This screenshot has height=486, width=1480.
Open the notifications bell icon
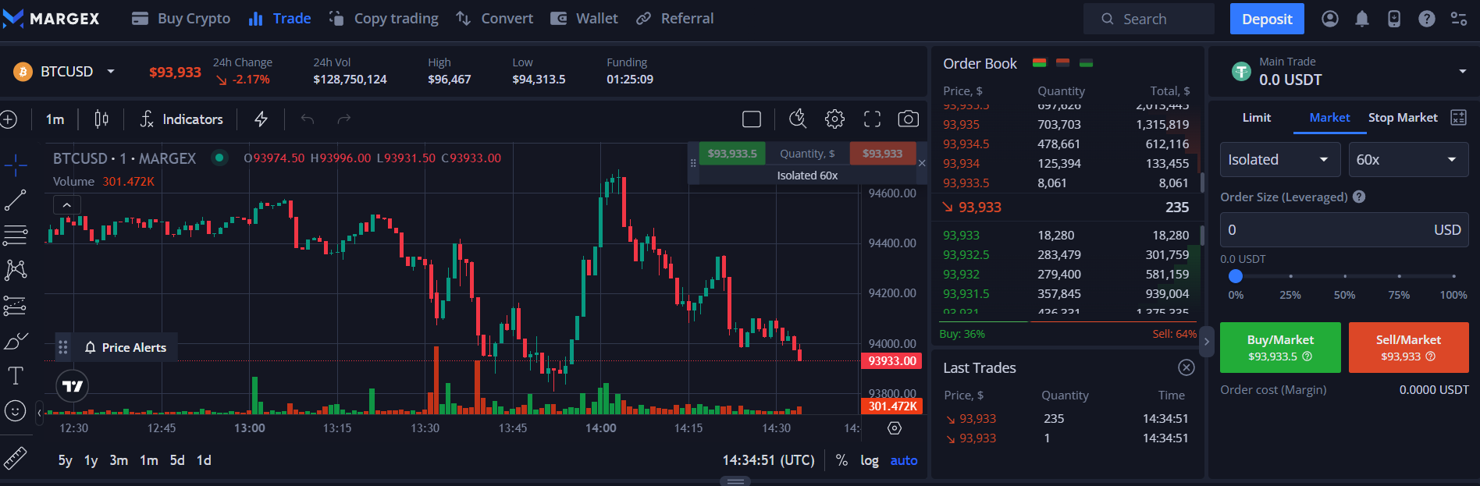[x=1361, y=19]
